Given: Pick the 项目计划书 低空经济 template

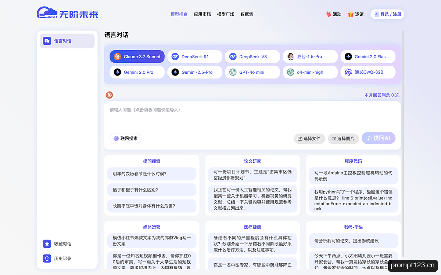Looking at the screenshot, I should coord(252,174).
